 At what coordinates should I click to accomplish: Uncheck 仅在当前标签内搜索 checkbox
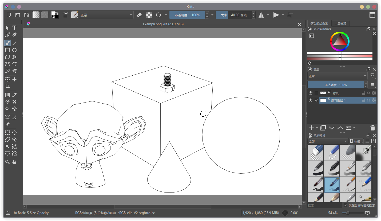coord(346,205)
